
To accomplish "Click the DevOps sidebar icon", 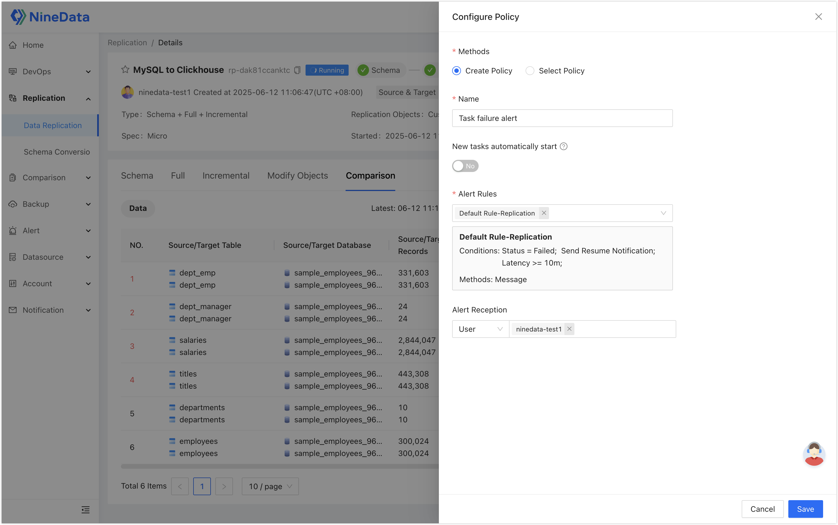I will click(x=13, y=71).
